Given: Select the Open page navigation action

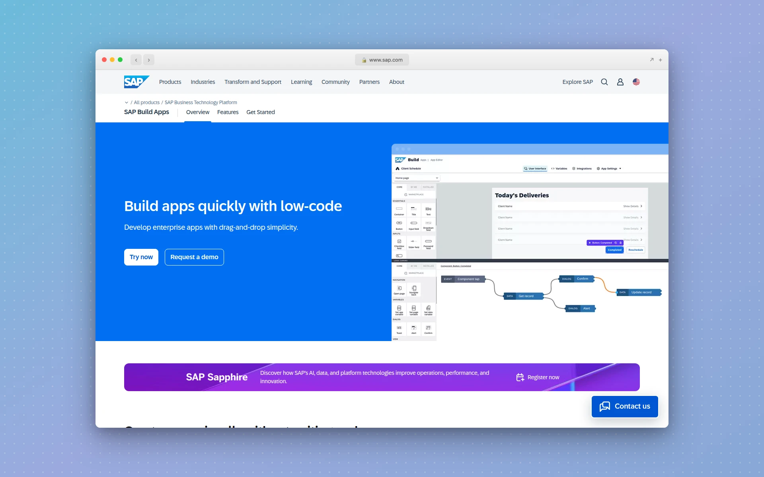Looking at the screenshot, I should pos(399,290).
